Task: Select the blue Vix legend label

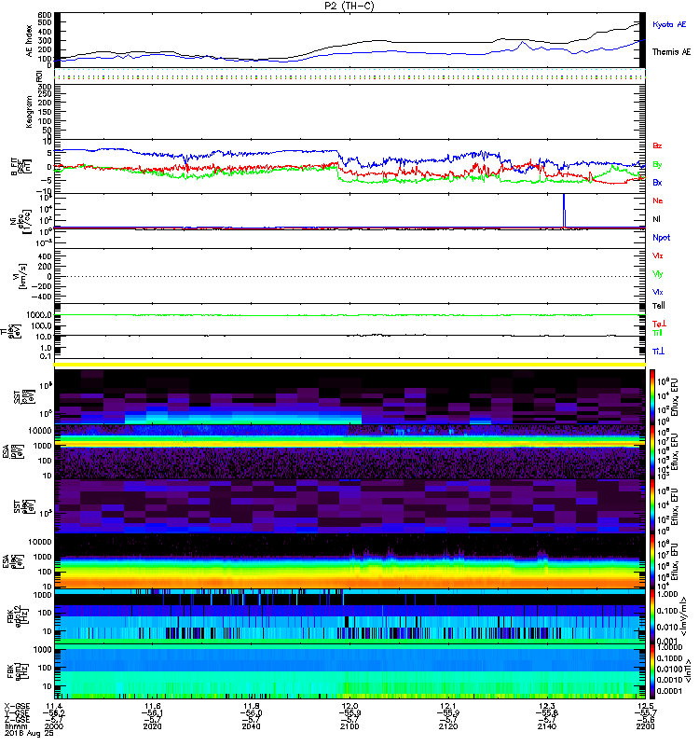Action: [658, 292]
